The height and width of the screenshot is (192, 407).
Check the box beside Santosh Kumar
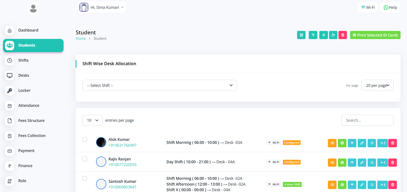tap(85, 178)
